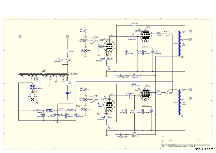Click the upper AUX1 RCA input jack
216x153 pixels.
(x=86, y=31)
